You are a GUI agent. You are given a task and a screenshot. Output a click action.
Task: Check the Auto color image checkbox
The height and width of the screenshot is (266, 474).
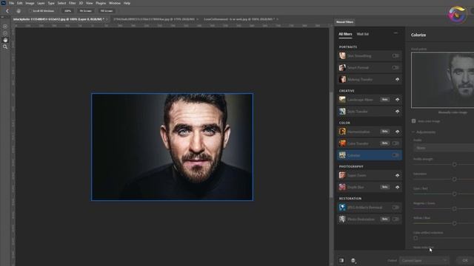tap(413, 121)
